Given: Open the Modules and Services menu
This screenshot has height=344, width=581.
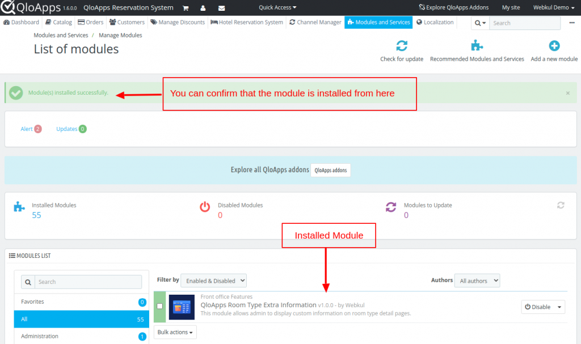Looking at the screenshot, I should [378, 22].
